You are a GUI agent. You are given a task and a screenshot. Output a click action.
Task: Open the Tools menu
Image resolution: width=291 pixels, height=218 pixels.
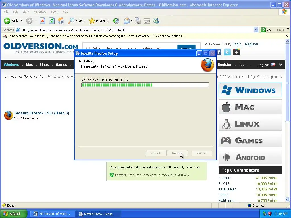coord(54,12)
